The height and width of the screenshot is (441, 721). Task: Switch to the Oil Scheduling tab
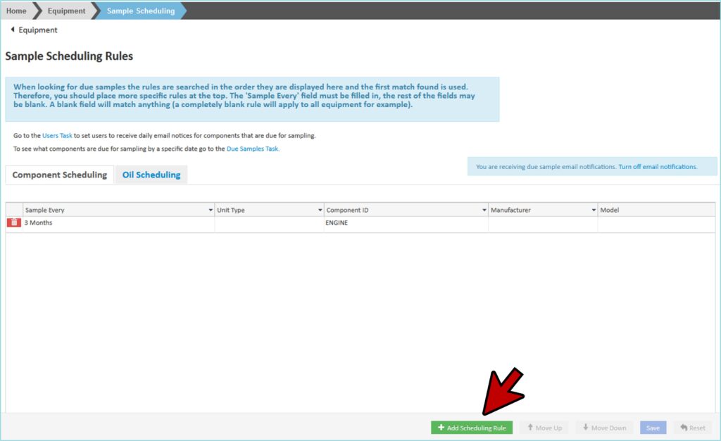151,175
